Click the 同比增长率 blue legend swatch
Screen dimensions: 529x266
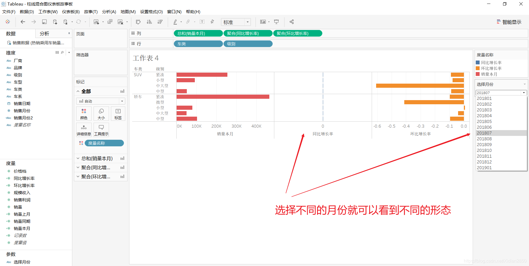[x=478, y=62]
